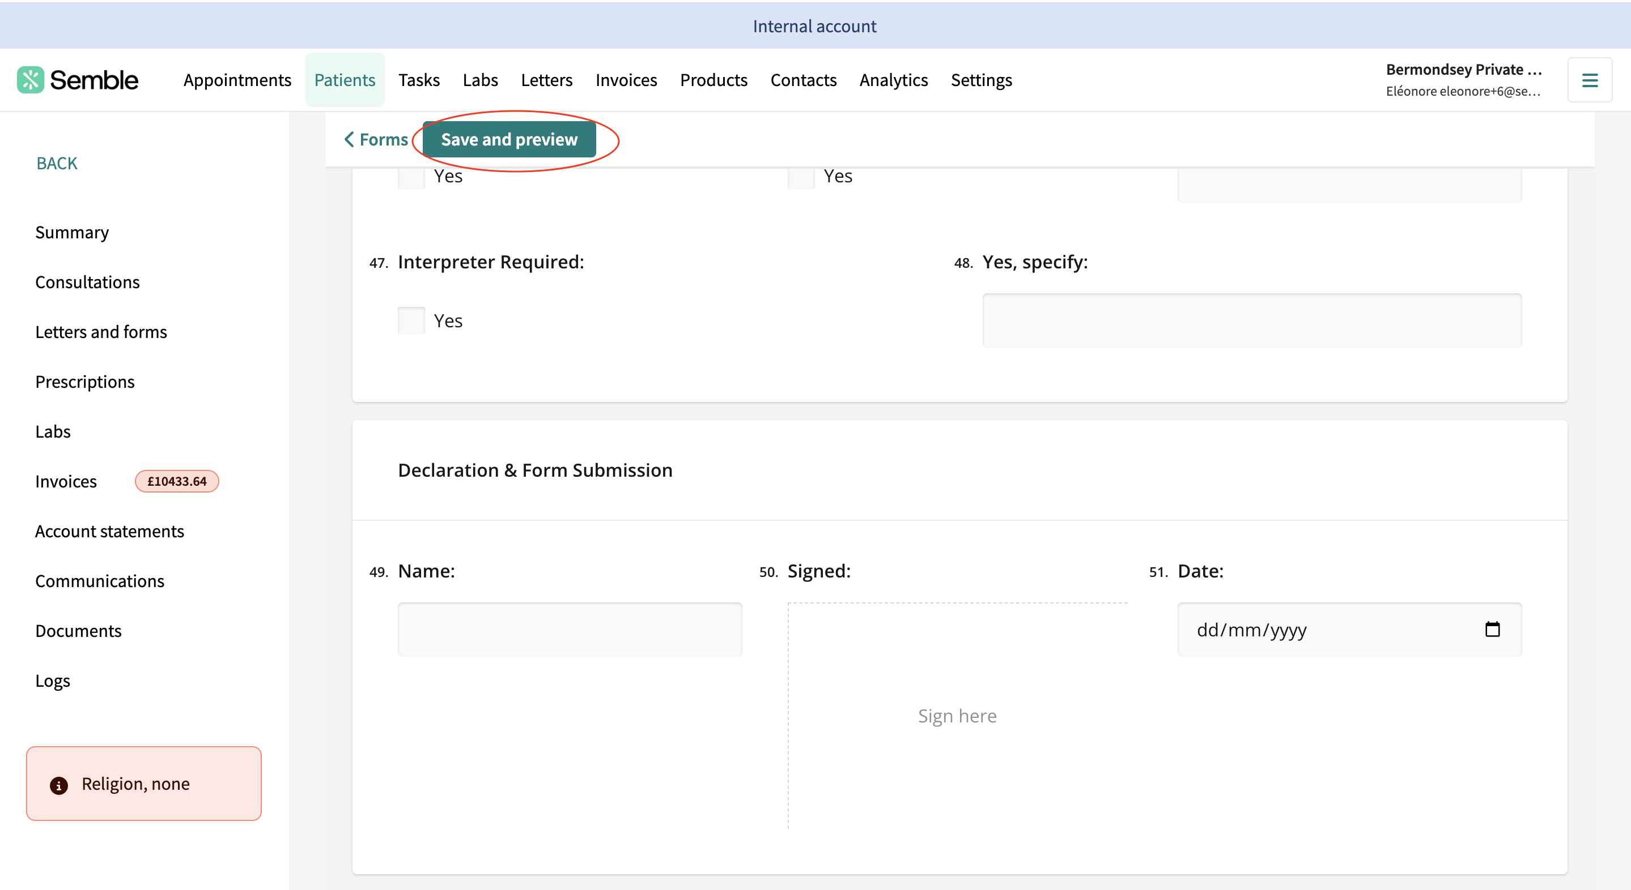1631x890 pixels.
Task: Open Consultations in the sidebar
Action: [x=87, y=282]
